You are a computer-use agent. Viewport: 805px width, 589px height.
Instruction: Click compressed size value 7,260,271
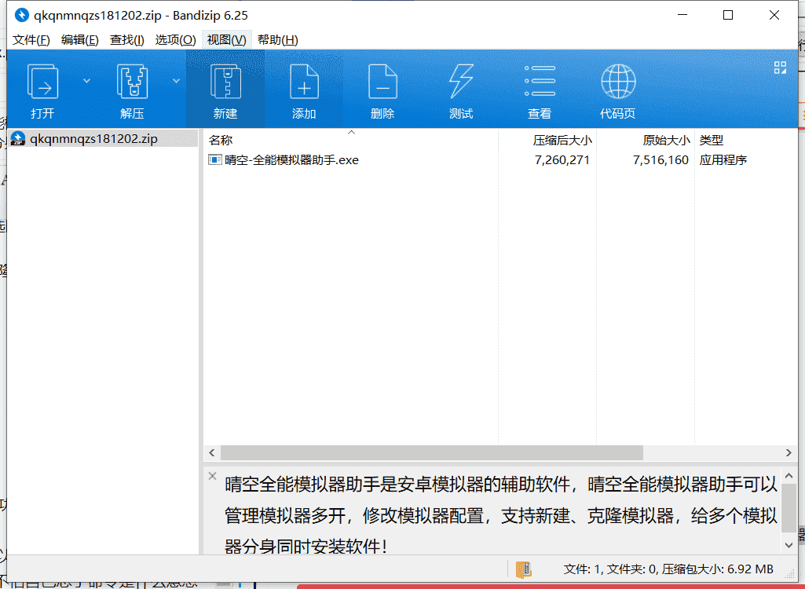[562, 160]
